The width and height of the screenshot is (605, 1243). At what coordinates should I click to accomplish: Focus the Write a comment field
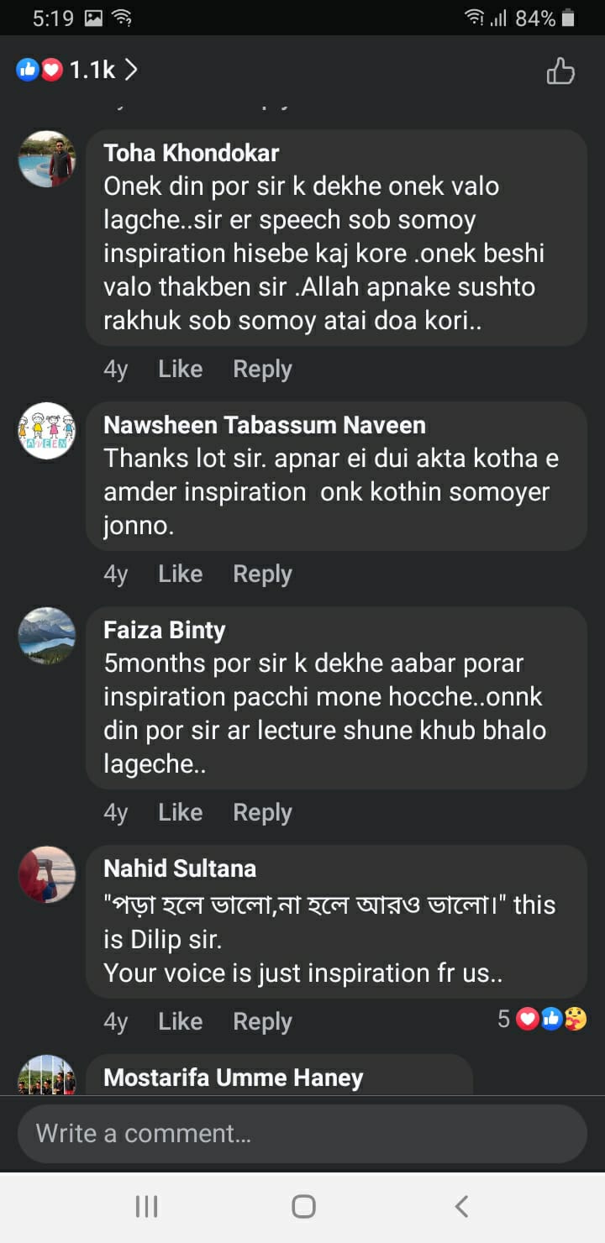pos(302,1134)
